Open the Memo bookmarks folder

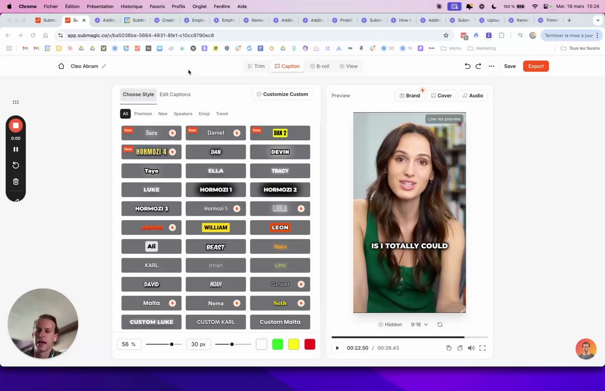[451, 48]
